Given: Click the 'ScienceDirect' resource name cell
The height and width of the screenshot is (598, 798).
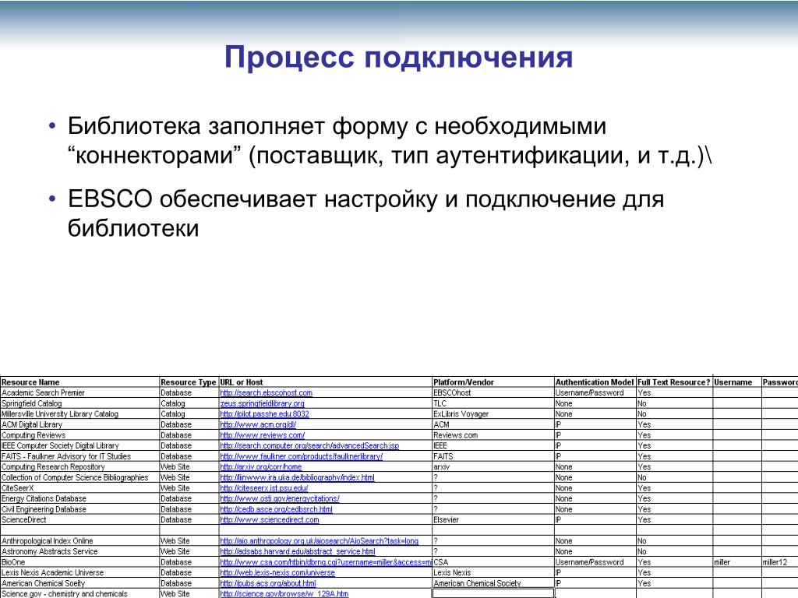Looking at the screenshot, I should 80,519.
